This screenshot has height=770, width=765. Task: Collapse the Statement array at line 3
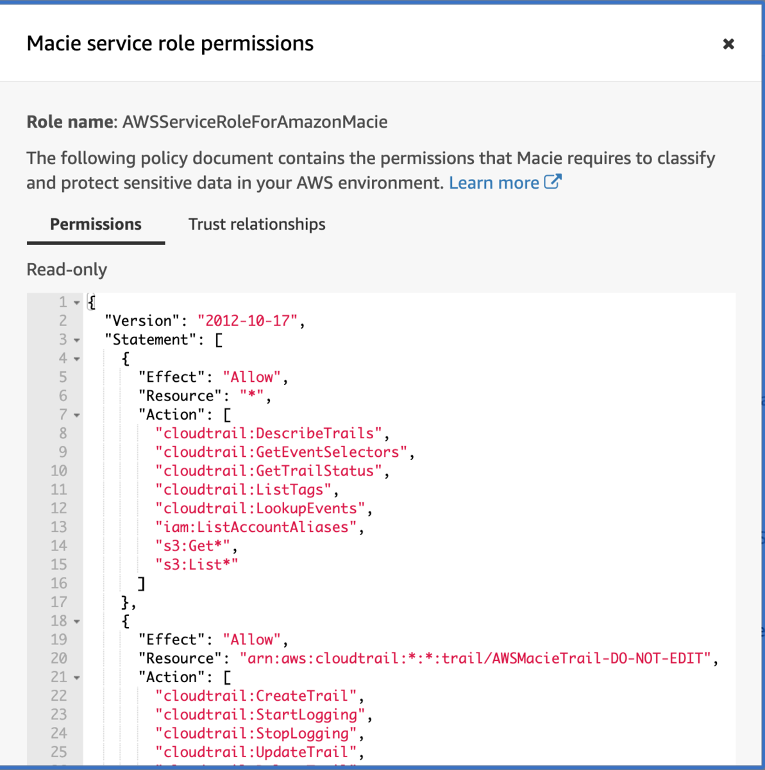[x=77, y=340]
